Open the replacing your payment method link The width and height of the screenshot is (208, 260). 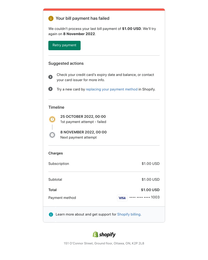tap(112, 89)
